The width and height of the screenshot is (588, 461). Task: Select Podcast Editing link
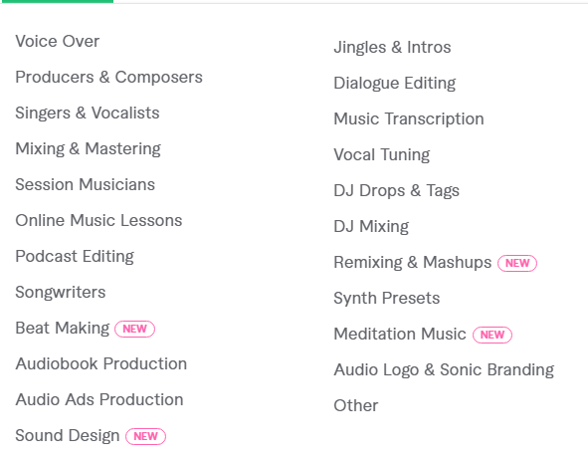[75, 257]
